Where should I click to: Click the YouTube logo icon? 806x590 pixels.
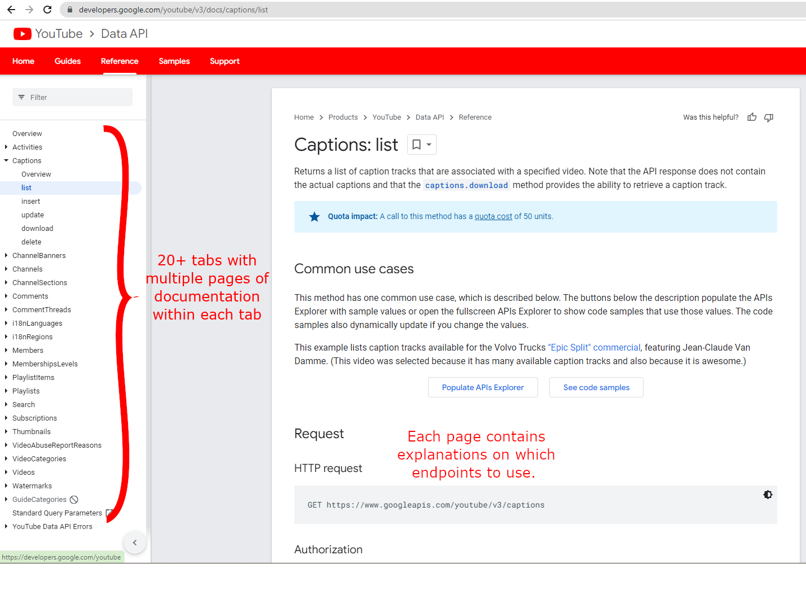tap(22, 33)
